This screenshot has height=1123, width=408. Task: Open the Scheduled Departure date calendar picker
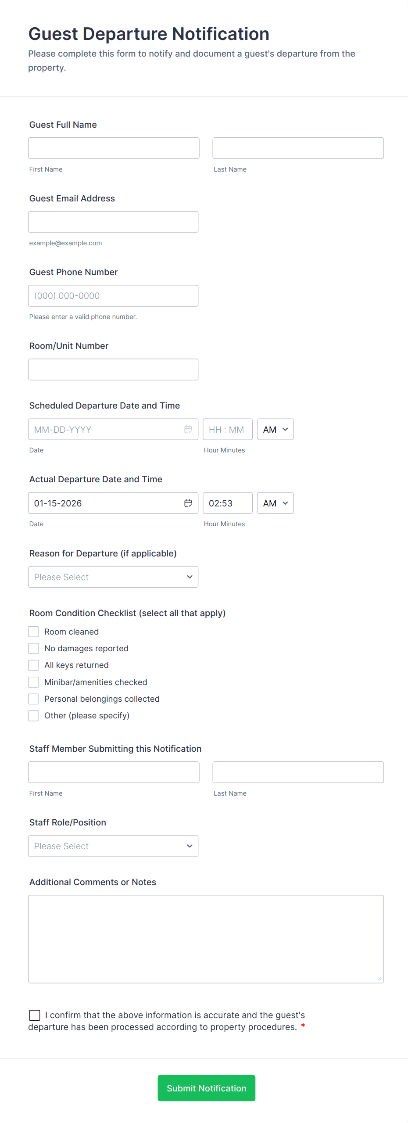point(188,429)
